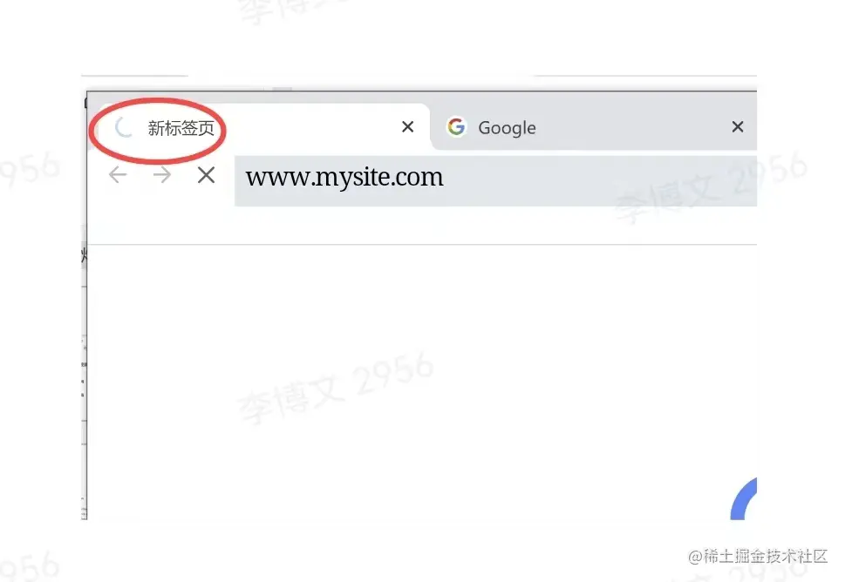Click the 新标签页 tab title text
The image size is (845, 582).
181,128
